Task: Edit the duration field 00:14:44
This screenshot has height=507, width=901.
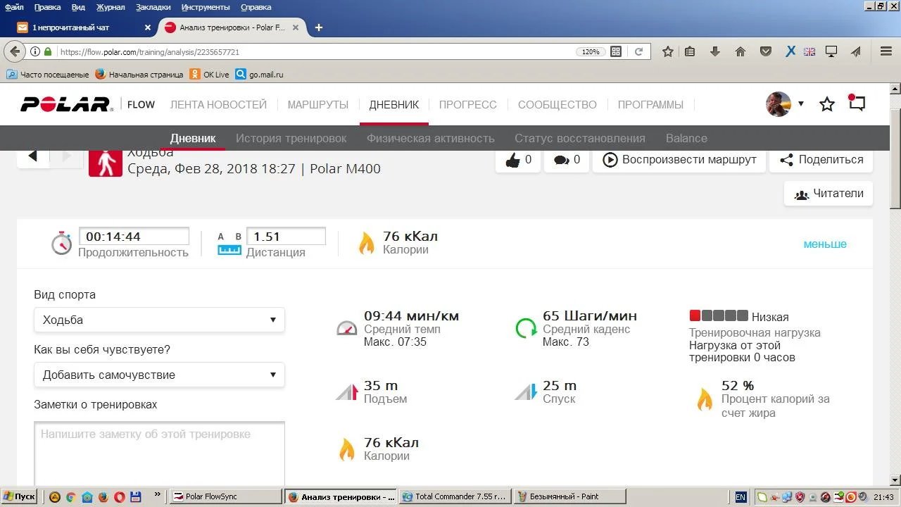Action: pyautogui.click(x=134, y=237)
